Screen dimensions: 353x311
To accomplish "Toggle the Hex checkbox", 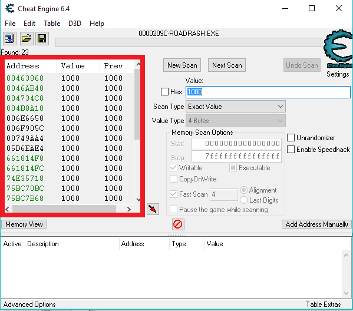I will pyautogui.click(x=164, y=91).
